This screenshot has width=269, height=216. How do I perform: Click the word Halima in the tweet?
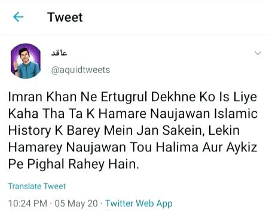[177, 147]
